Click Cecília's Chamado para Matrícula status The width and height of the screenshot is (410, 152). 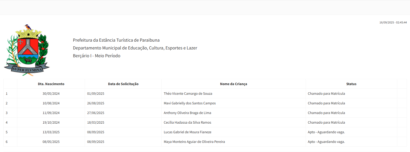pos(326,123)
